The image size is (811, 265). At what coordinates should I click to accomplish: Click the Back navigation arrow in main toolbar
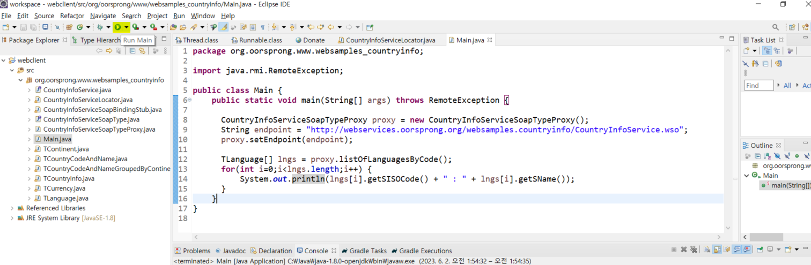[x=331, y=27]
